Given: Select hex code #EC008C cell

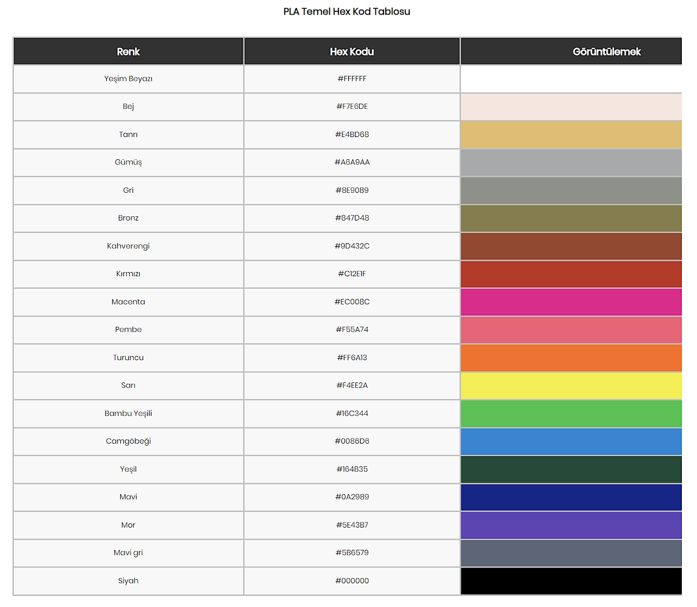Looking at the screenshot, I should [x=352, y=302].
